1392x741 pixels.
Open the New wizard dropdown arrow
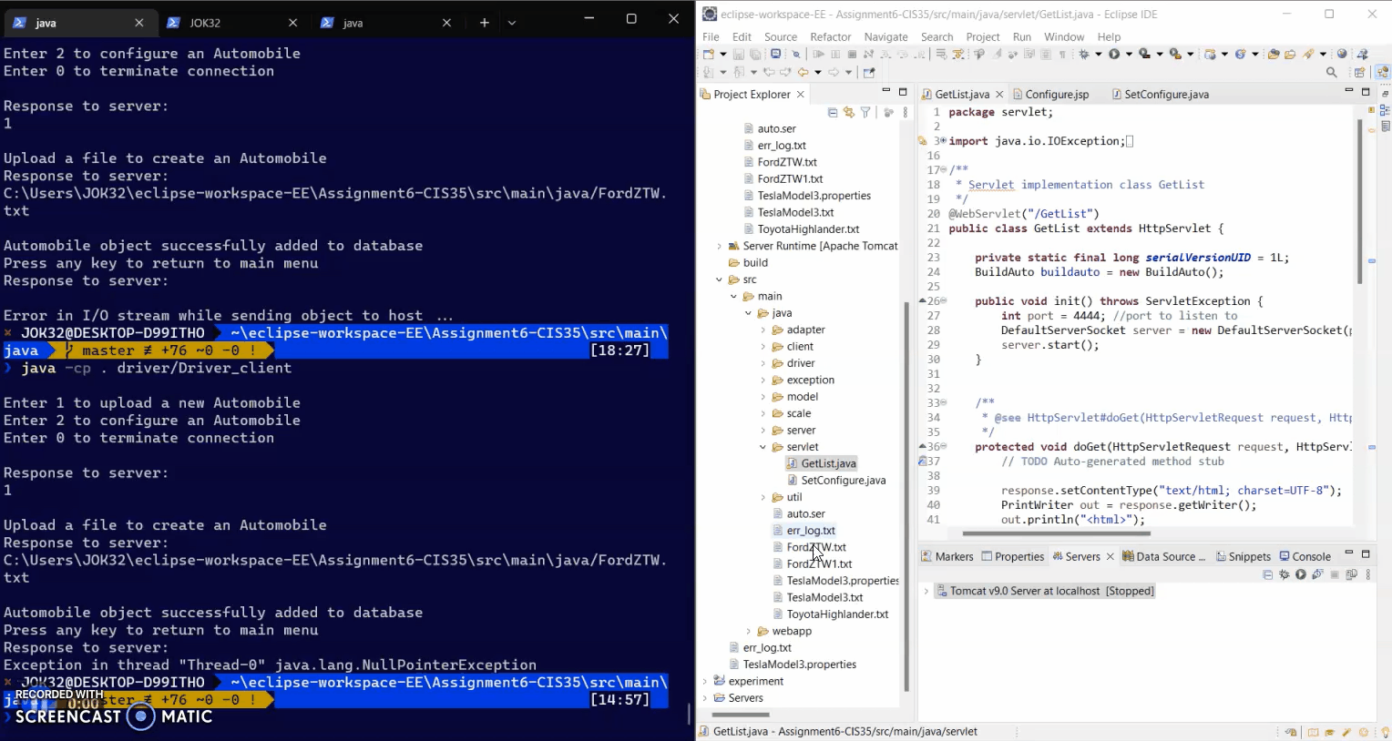[x=723, y=54]
